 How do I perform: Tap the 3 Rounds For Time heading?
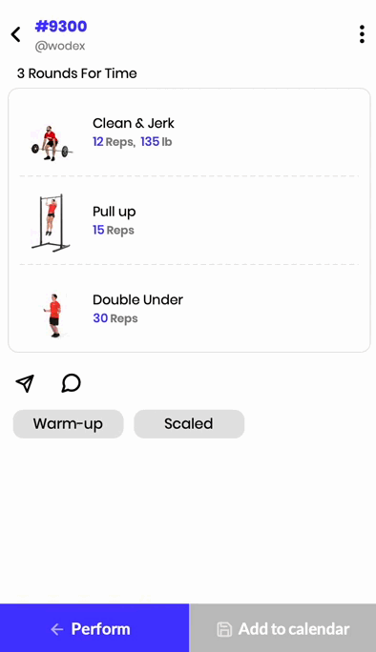click(77, 73)
